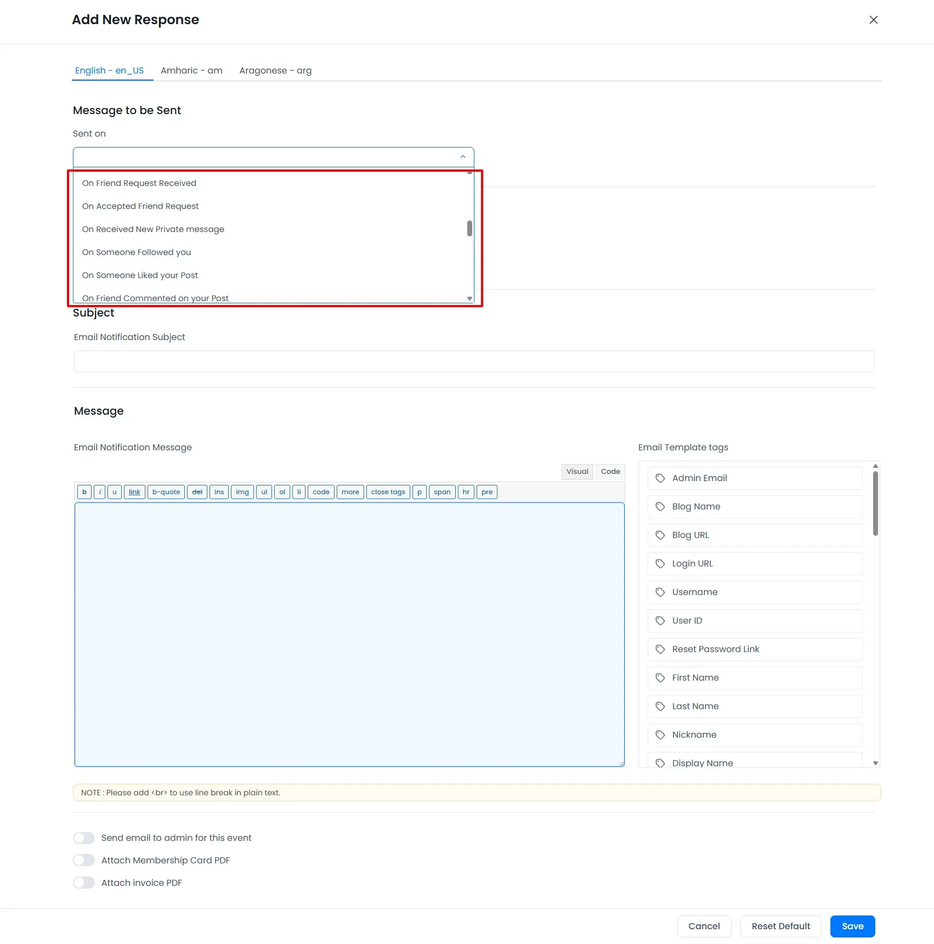Turn on Attach Membership Card PDF
Viewport: 934px width, 944px height.
tap(84, 860)
